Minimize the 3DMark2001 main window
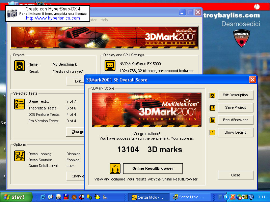Viewport: 270px width, 202px height. [x=182, y=12]
